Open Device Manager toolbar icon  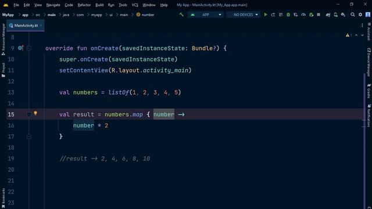pos(336,15)
